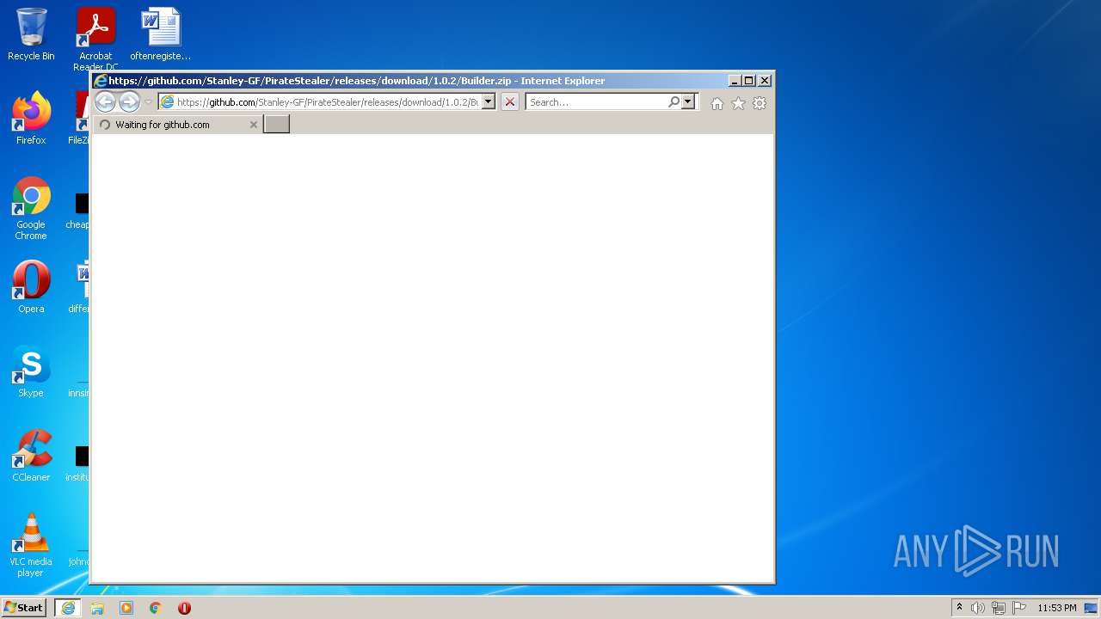Launch CCleaner from the desktop

(x=31, y=456)
